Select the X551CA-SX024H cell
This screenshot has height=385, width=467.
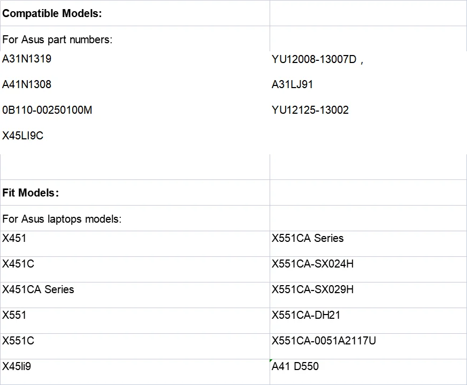(312, 264)
